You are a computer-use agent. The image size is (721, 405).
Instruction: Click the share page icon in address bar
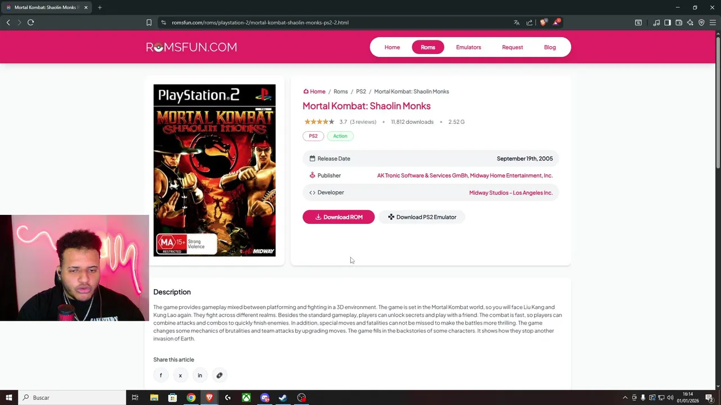(x=529, y=22)
